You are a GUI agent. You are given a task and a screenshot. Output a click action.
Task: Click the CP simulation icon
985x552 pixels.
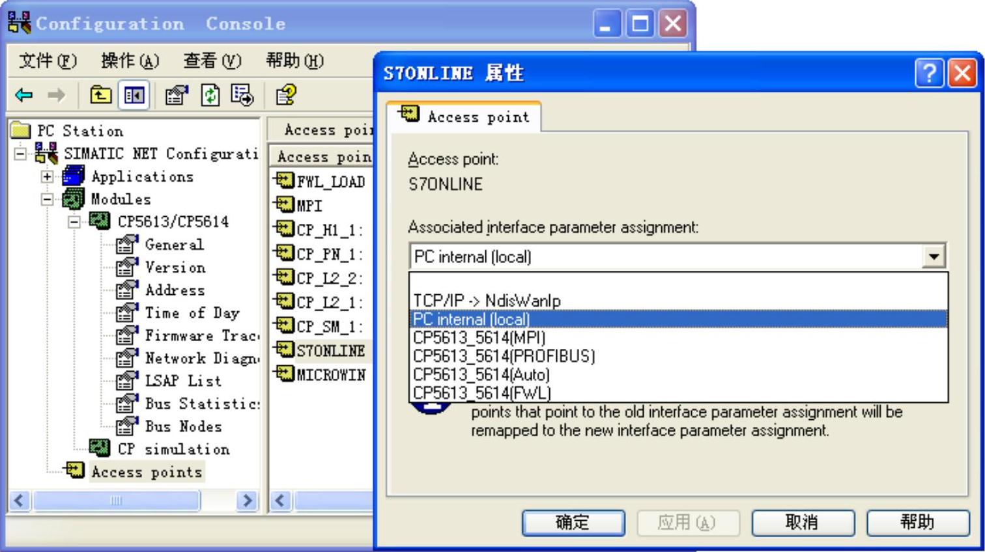tap(100, 448)
